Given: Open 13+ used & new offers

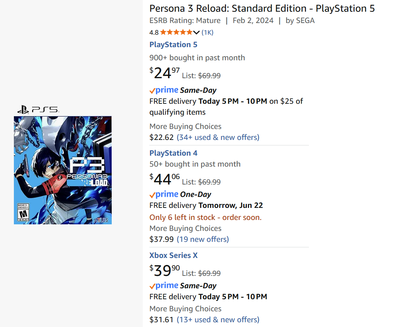Looking at the screenshot, I should click(218, 320).
